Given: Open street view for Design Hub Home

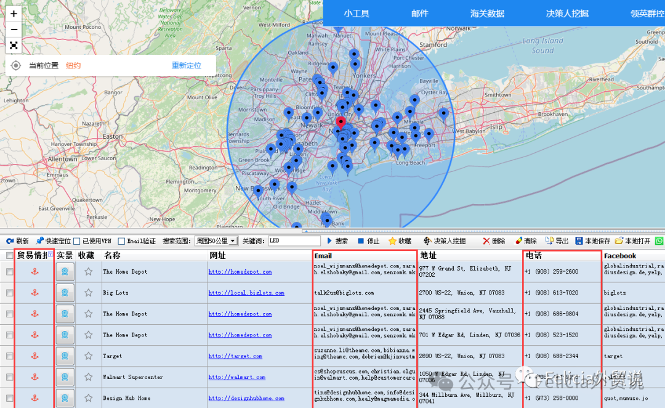Looking at the screenshot, I should [65, 398].
